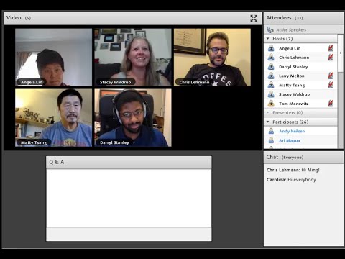Select Matty Tsang in attendee list
Viewport: 345px width, 259px height.
pyautogui.click(x=300, y=85)
